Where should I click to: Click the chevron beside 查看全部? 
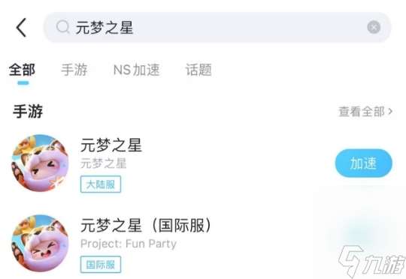click(390, 112)
